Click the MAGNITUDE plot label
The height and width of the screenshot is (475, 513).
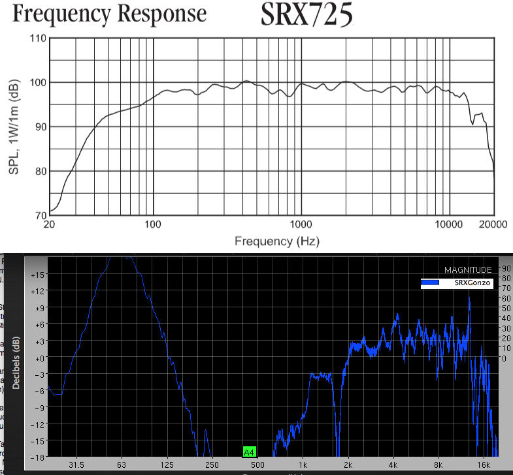468,270
